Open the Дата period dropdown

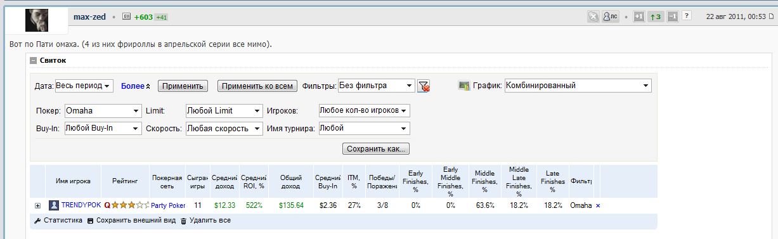(84, 86)
